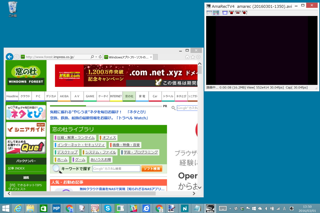The height and width of the screenshot is (213, 320).
Task: Open the browser home page
Action: pyautogui.click(x=187, y=57)
